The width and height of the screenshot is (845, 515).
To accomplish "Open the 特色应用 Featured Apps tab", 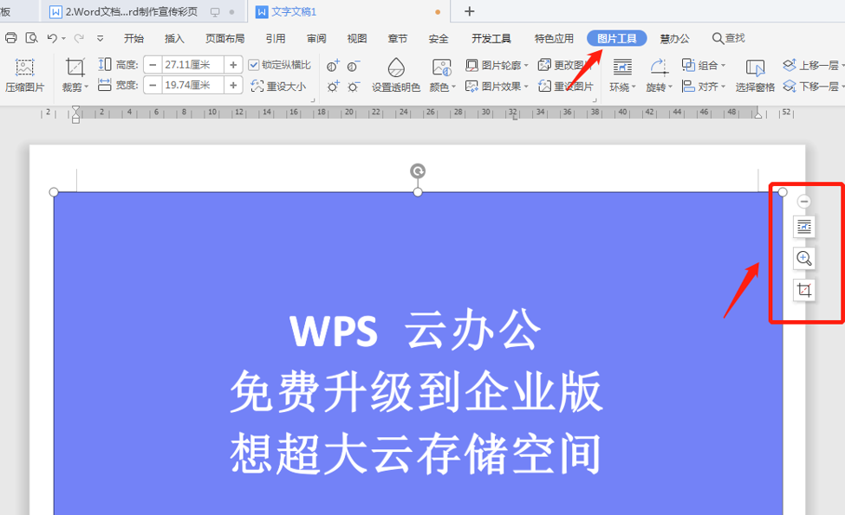I will coord(554,38).
